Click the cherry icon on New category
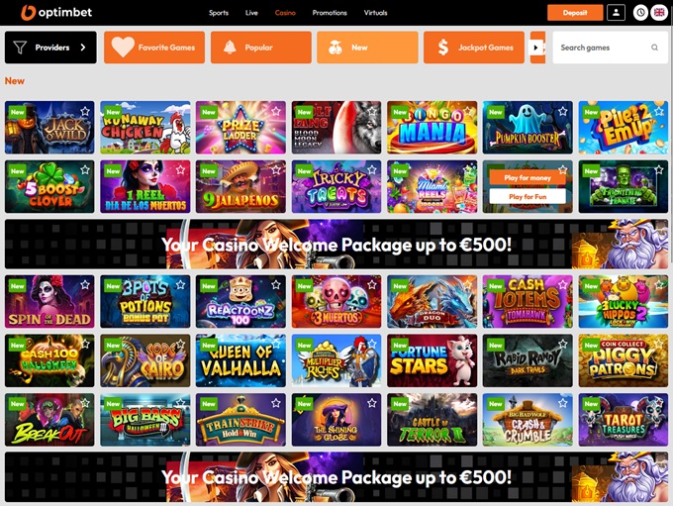673x506 pixels. (x=335, y=48)
